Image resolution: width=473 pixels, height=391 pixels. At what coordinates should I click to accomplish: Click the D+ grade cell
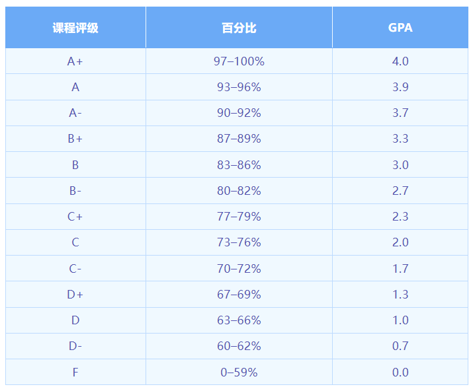tap(75, 295)
